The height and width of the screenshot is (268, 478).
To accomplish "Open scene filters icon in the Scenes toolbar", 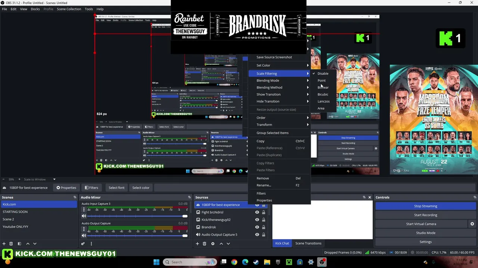I will pos(19,244).
